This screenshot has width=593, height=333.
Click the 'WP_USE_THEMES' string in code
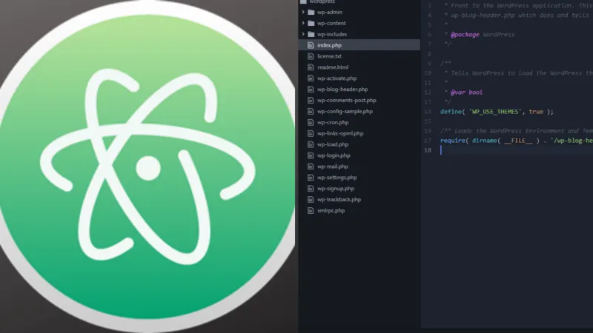(x=496, y=112)
